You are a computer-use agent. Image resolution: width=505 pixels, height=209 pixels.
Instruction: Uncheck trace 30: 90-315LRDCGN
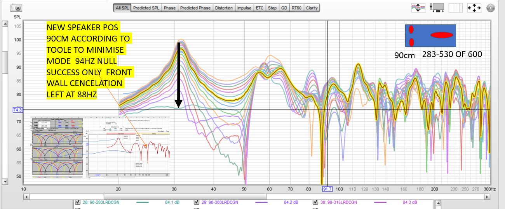(x=316, y=202)
